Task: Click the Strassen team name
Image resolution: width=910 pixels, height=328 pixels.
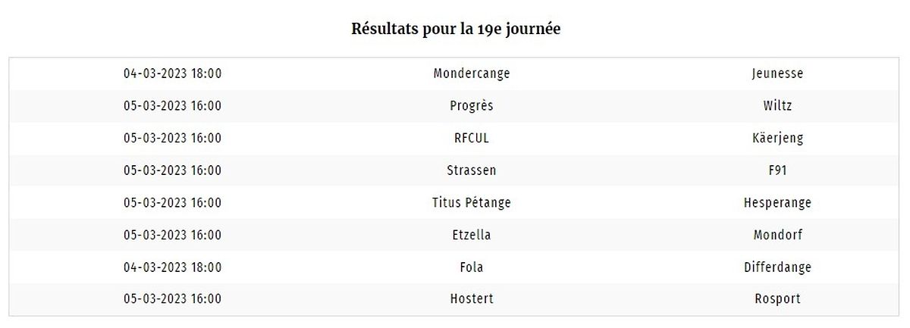Action: click(472, 170)
